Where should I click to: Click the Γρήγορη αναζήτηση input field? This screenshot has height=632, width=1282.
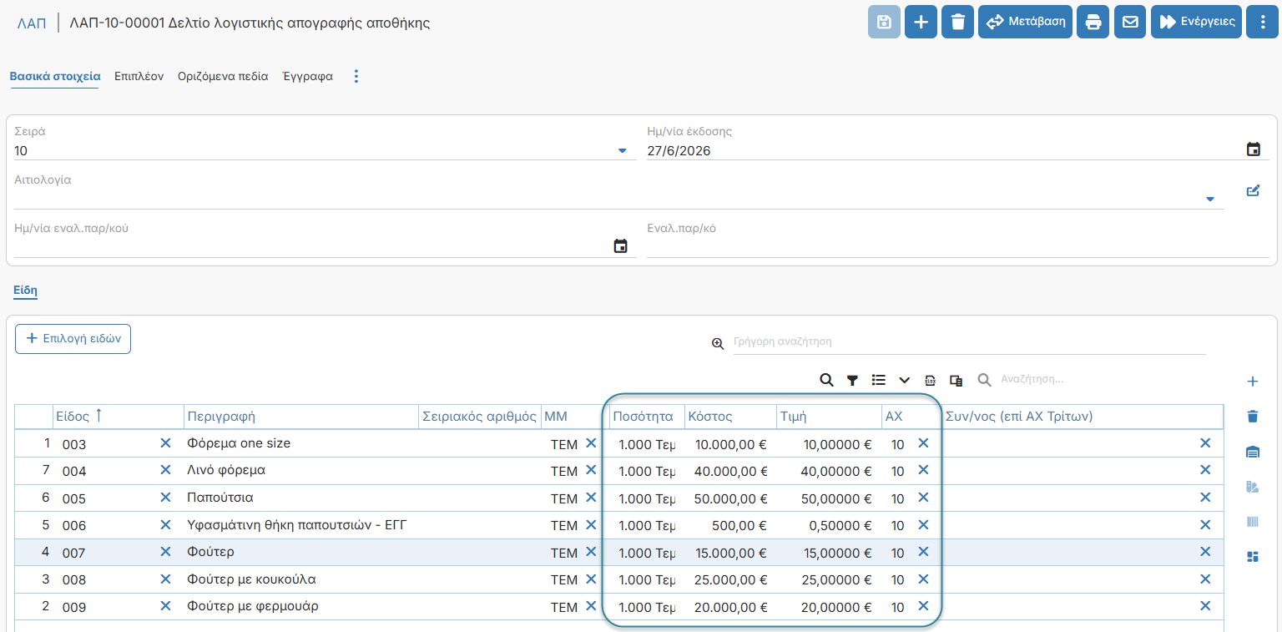tap(969, 341)
